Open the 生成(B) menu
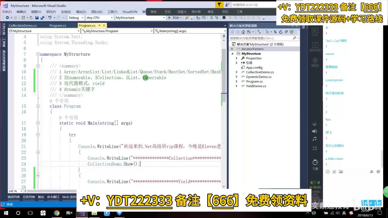This screenshot has height=218, width=388. click(66, 12)
